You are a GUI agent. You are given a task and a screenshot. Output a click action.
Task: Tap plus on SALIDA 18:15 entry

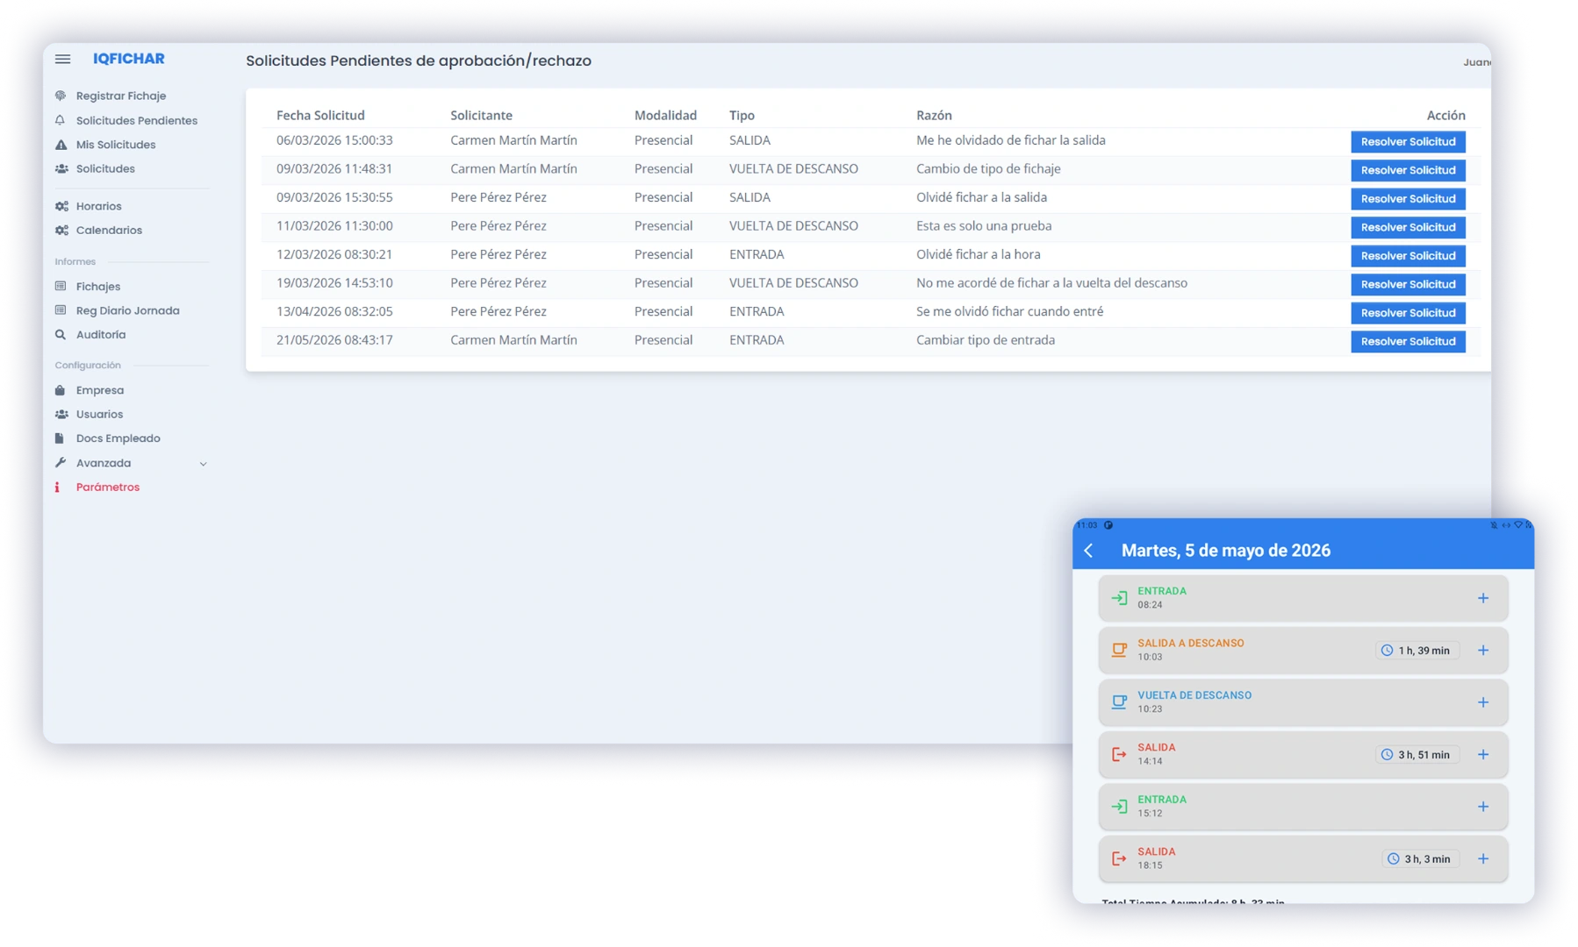(x=1482, y=858)
